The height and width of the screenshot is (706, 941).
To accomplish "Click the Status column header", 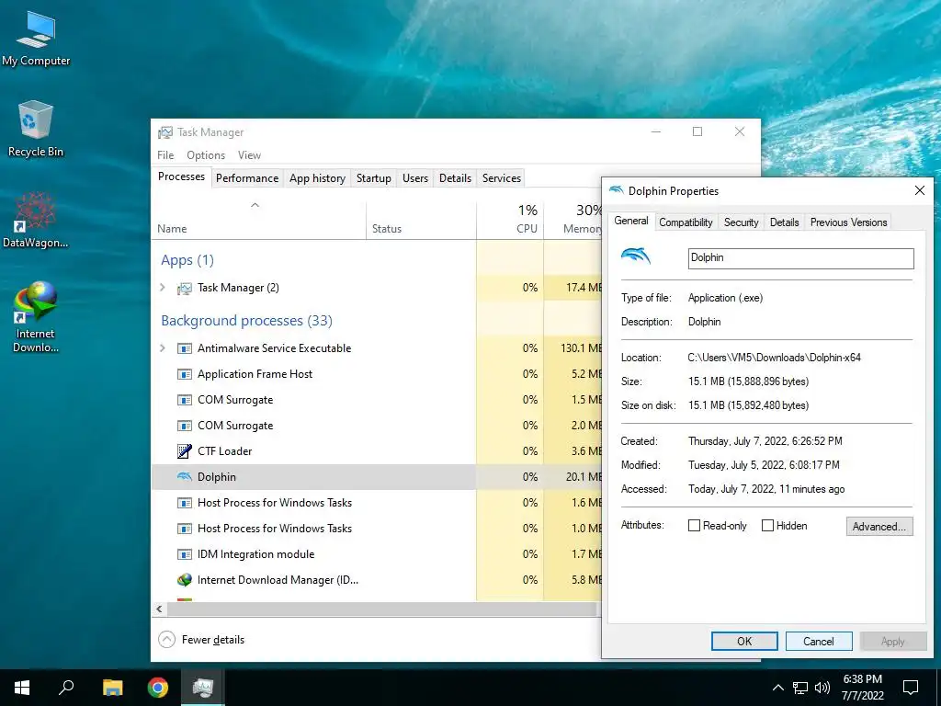I will pyautogui.click(x=421, y=221).
